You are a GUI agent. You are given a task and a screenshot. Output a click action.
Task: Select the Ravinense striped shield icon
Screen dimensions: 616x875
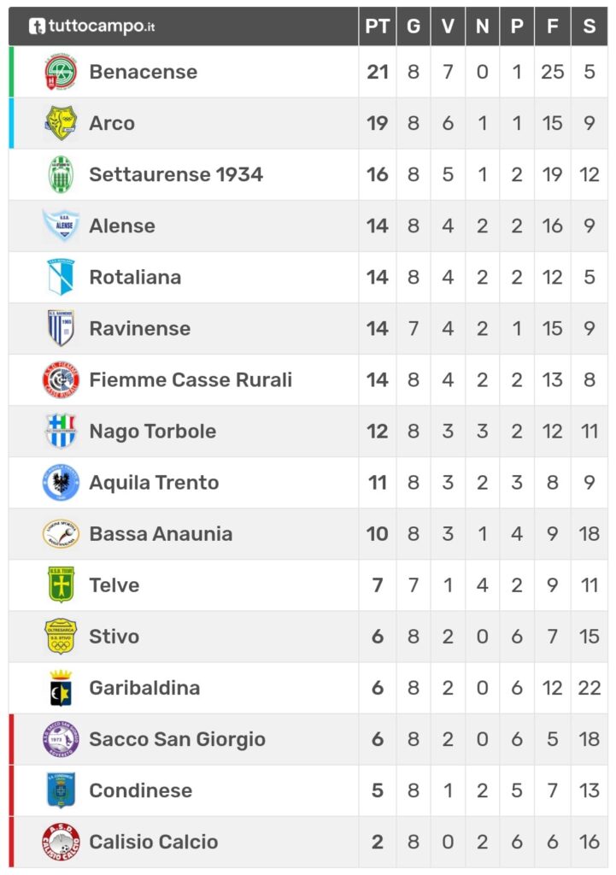[61, 328]
